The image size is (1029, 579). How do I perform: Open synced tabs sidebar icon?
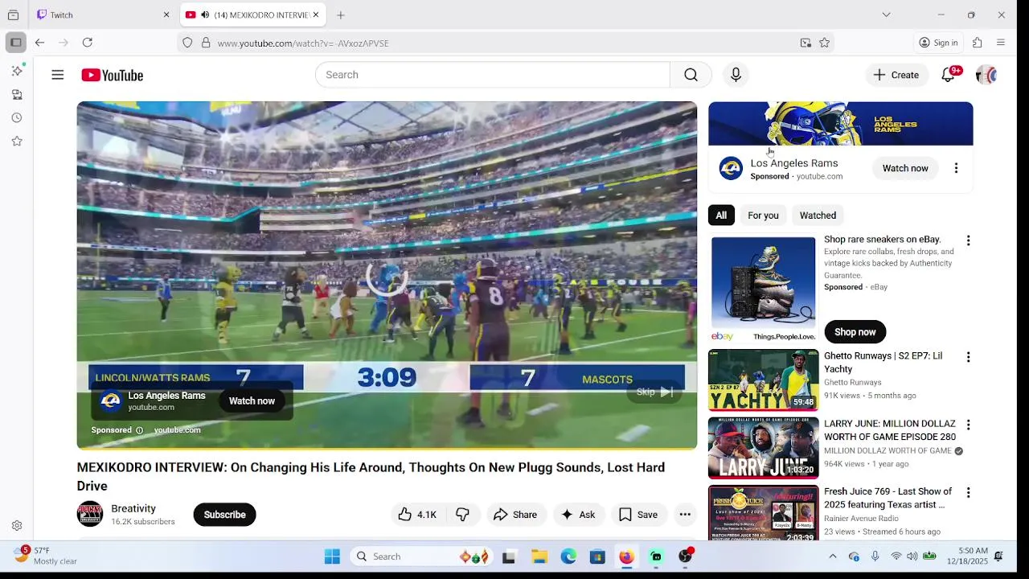(x=17, y=95)
